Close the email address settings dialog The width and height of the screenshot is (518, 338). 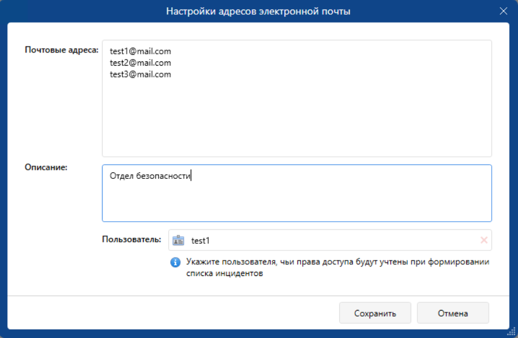pos(503,11)
